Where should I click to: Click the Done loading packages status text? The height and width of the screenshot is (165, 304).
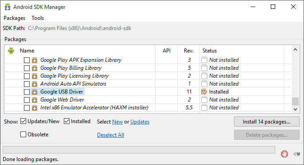click(x=31, y=159)
